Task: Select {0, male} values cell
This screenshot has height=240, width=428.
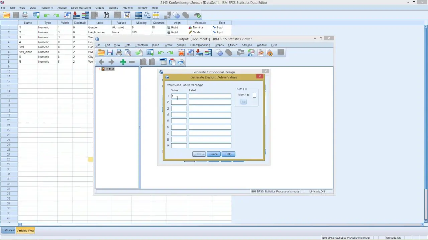Action: pyautogui.click(x=121, y=27)
